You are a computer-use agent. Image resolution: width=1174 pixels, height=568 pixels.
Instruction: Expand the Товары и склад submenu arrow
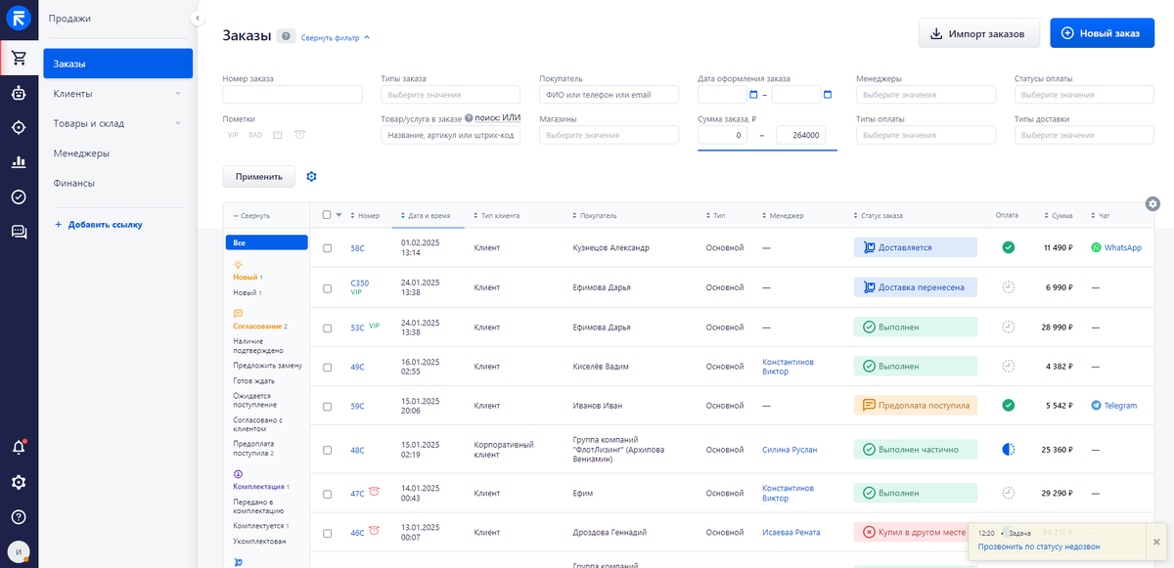point(178,124)
